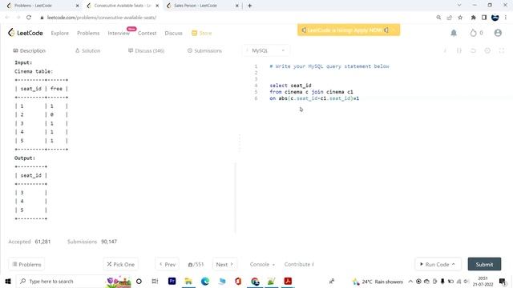Click the format code braces icon
The width and height of the screenshot is (513, 288).
pyautogui.click(x=459, y=50)
